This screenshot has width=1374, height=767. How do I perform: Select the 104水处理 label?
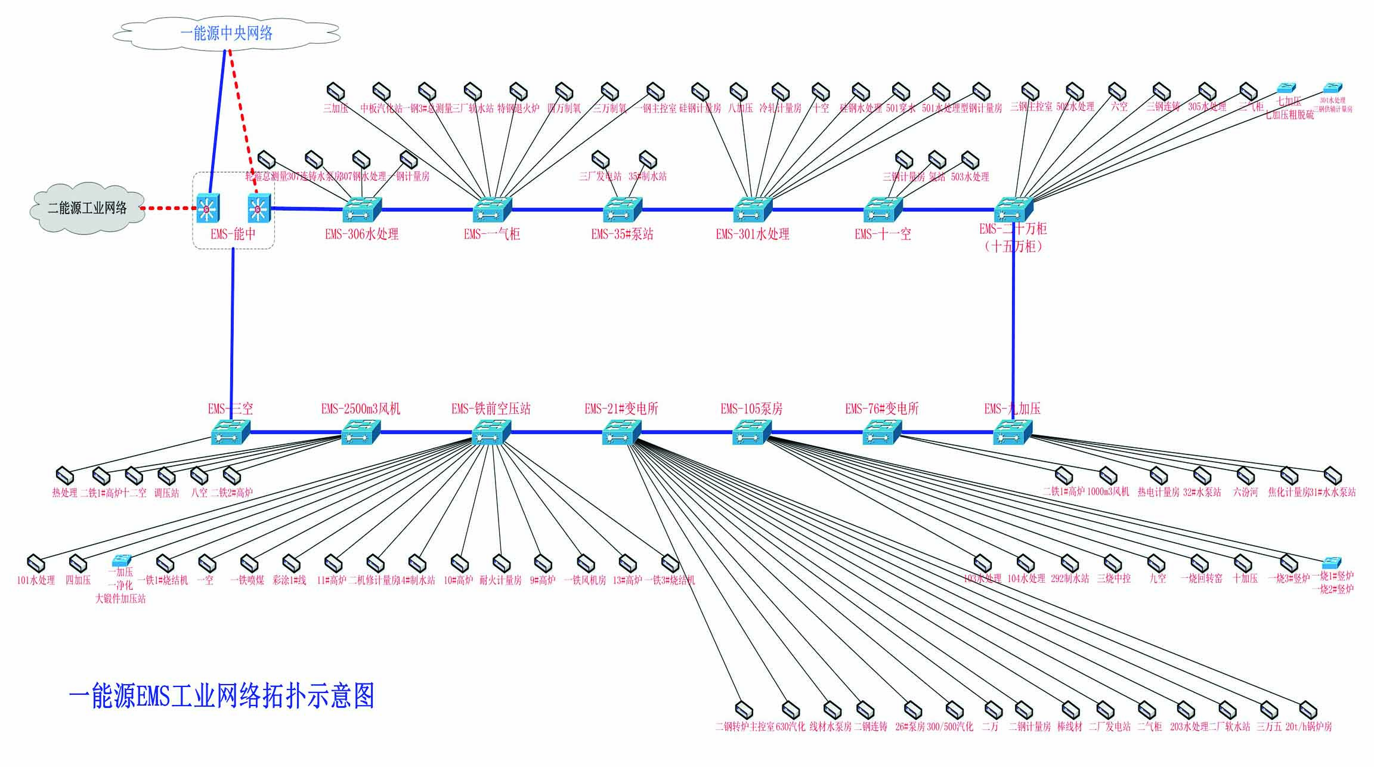point(1026,579)
